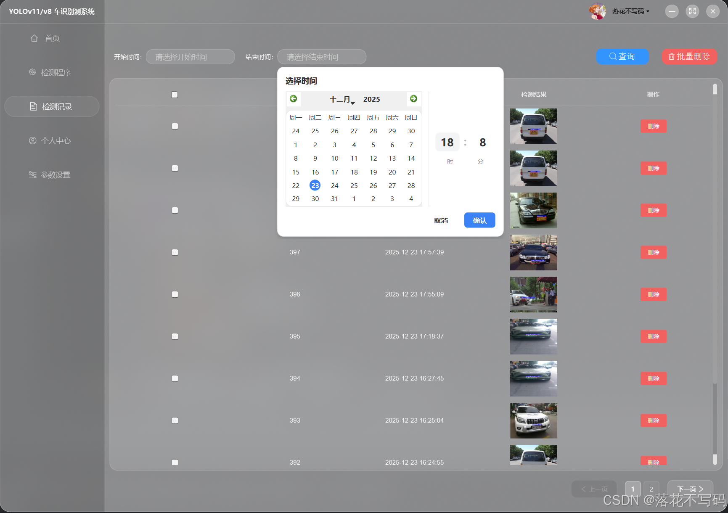Click timestamp 2025-12-23 17:57:39

414,252
